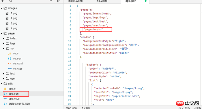Expand the index folder arrow

(3, 38)
